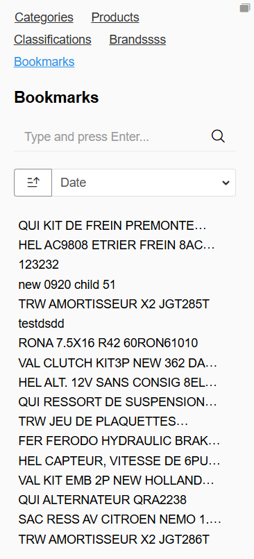Focus the Type and press Enter search field
This screenshot has height=559, width=254.
[114, 137]
